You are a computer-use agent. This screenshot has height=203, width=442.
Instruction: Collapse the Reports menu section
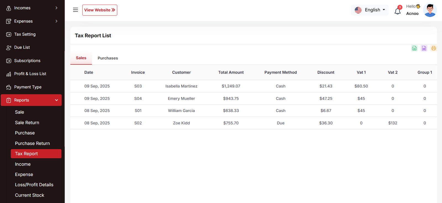(x=56, y=100)
